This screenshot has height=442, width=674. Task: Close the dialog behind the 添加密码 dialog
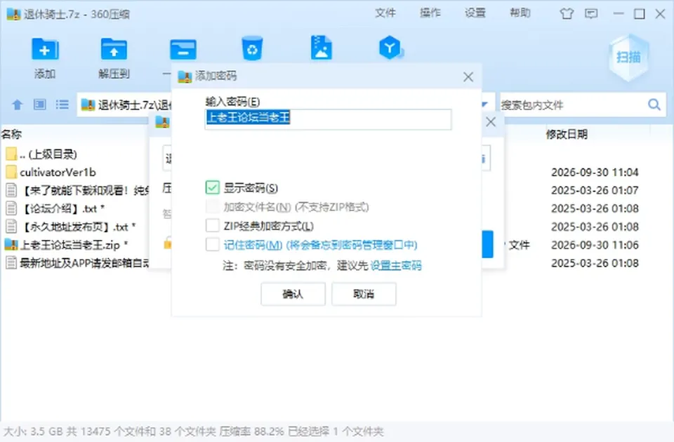pyautogui.click(x=491, y=122)
